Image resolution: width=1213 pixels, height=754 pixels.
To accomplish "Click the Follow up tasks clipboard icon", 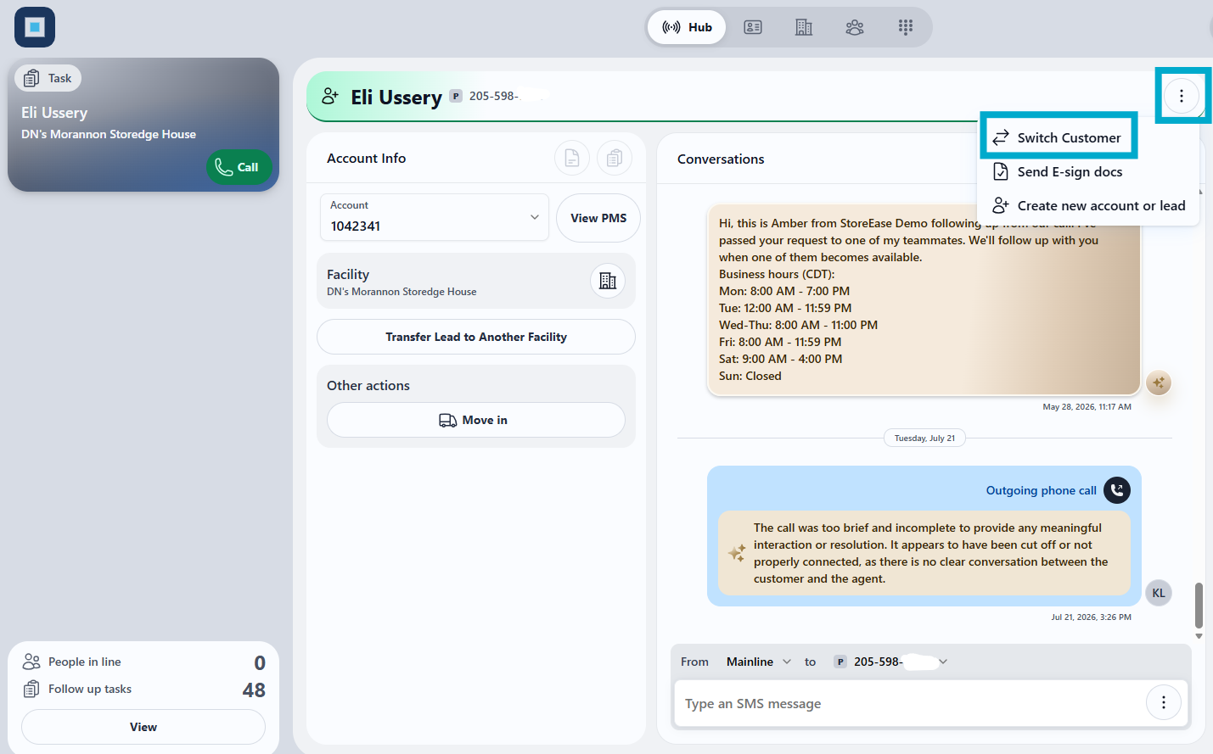I will (x=31, y=689).
